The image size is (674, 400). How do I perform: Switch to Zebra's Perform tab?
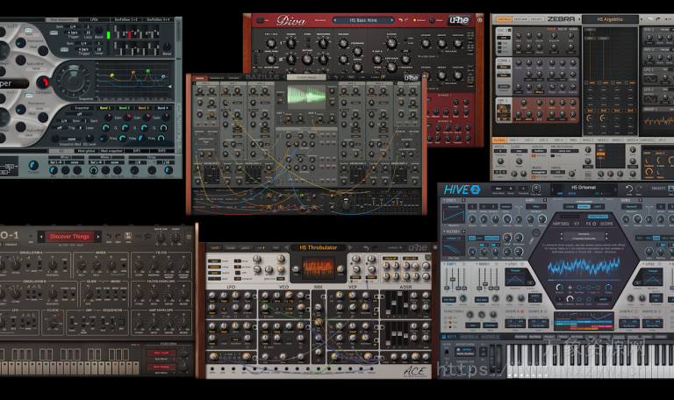pos(520,19)
